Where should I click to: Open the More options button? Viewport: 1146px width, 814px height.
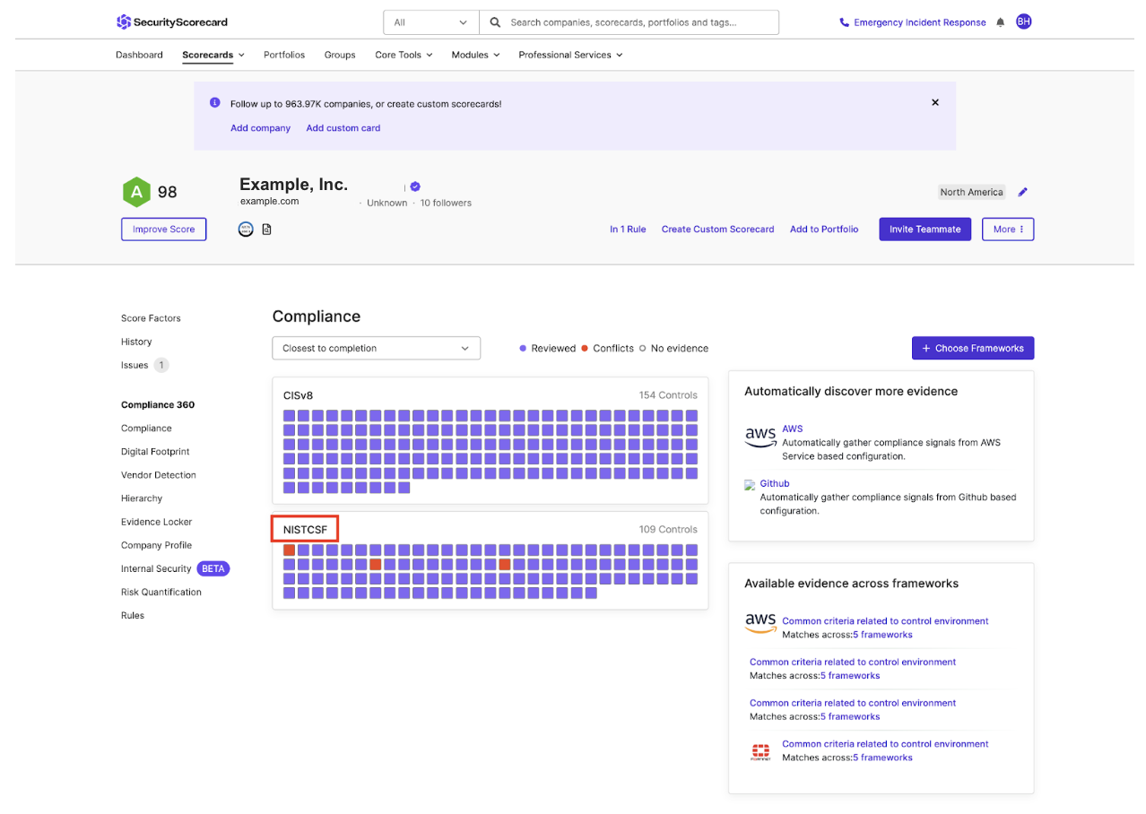coord(1008,229)
